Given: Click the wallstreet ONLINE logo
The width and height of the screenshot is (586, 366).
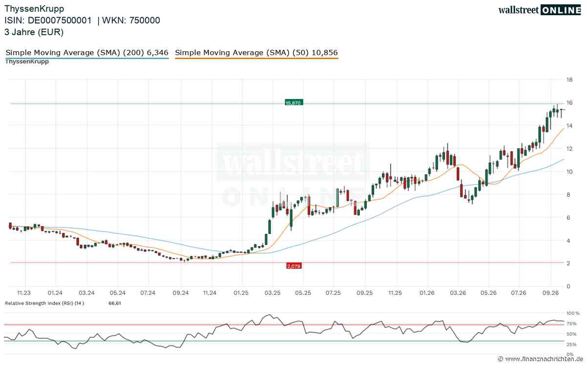Looking at the screenshot, I should [x=540, y=10].
